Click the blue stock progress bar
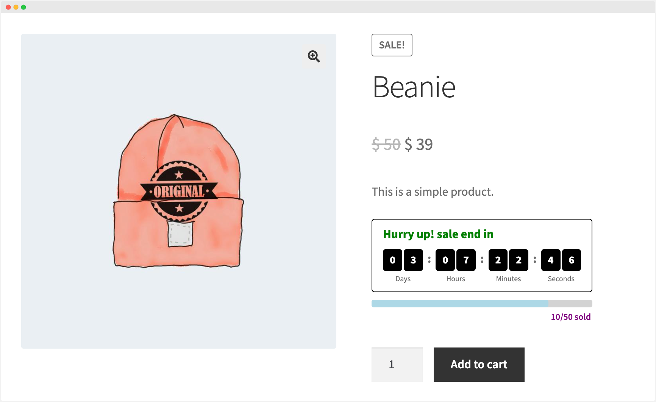Screen dimensions: 656x402 pyautogui.click(x=459, y=303)
